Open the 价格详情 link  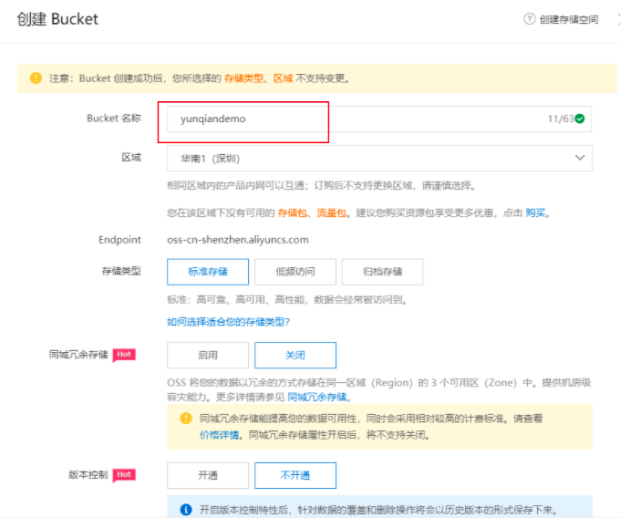pos(219,435)
